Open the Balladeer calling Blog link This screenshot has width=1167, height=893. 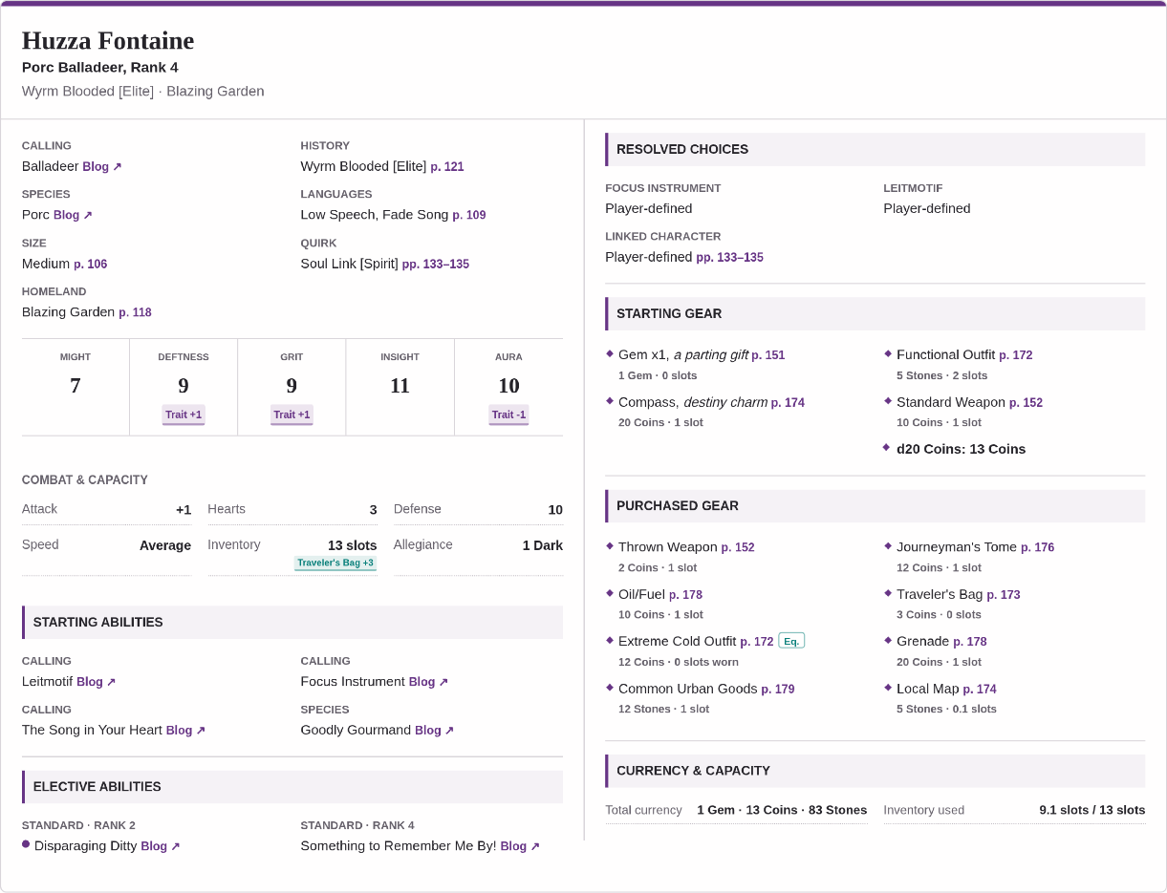(x=102, y=166)
